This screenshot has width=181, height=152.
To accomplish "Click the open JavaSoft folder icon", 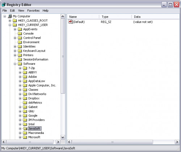I will coord(25,128).
